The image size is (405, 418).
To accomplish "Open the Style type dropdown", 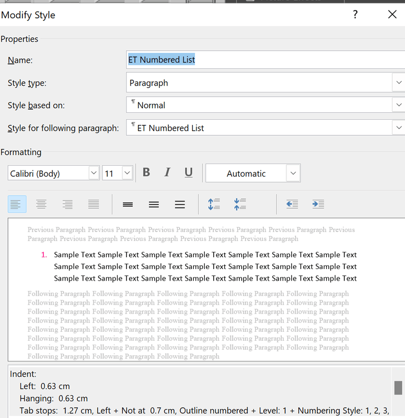I will click(399, 83).
